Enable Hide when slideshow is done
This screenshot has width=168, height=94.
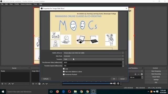[x=64, y=72]
